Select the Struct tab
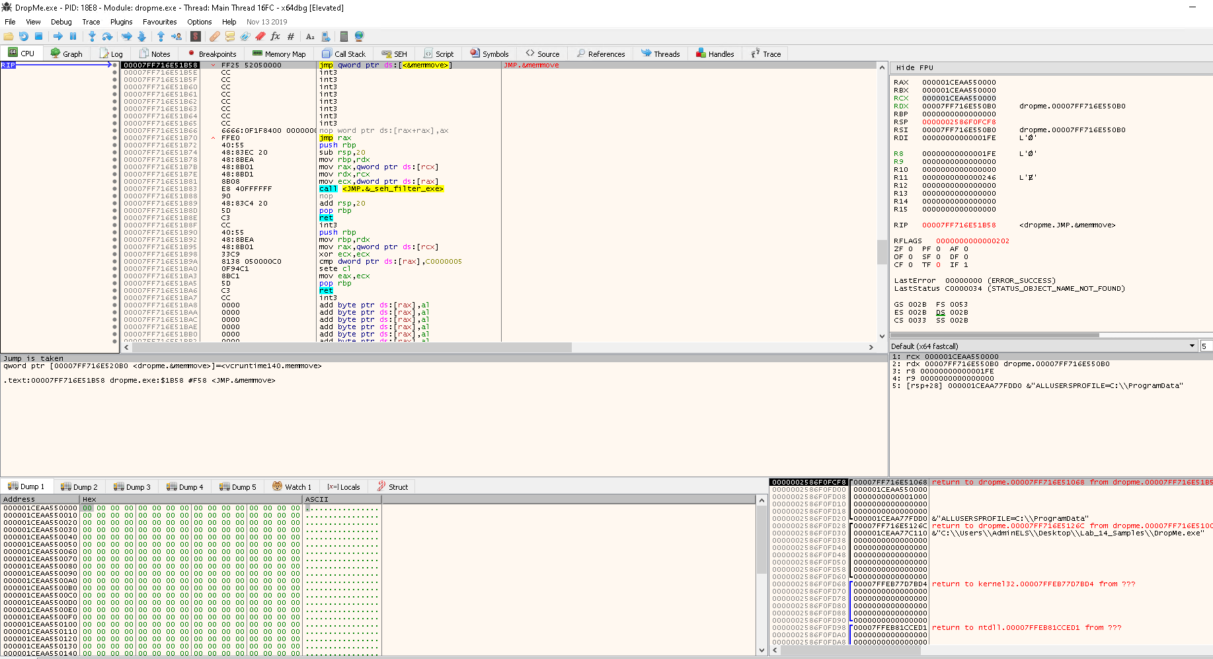This screenshot has width=1213, height=659. tap(393, 487)
